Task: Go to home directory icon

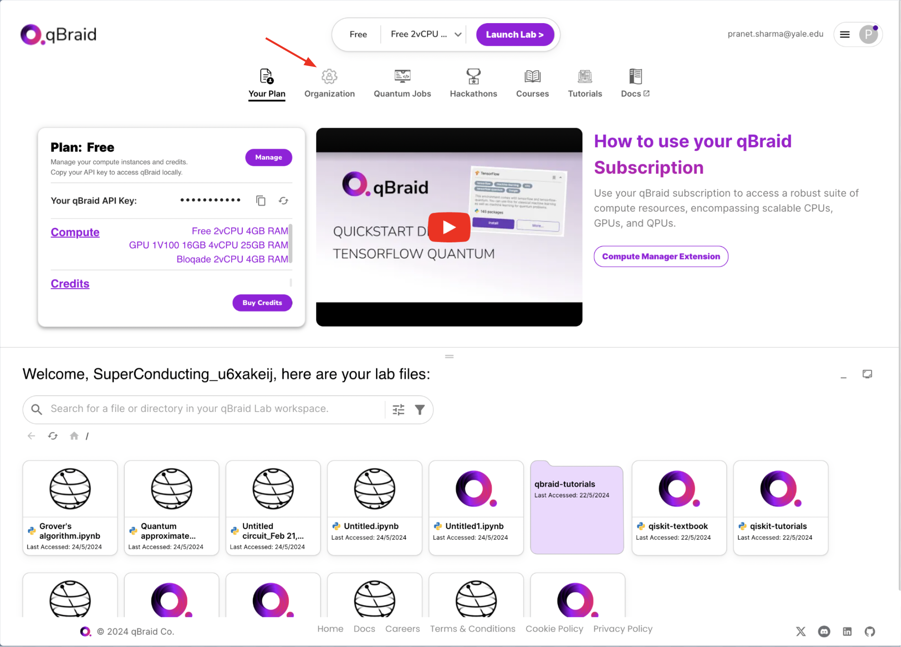Action: point(74,436)
